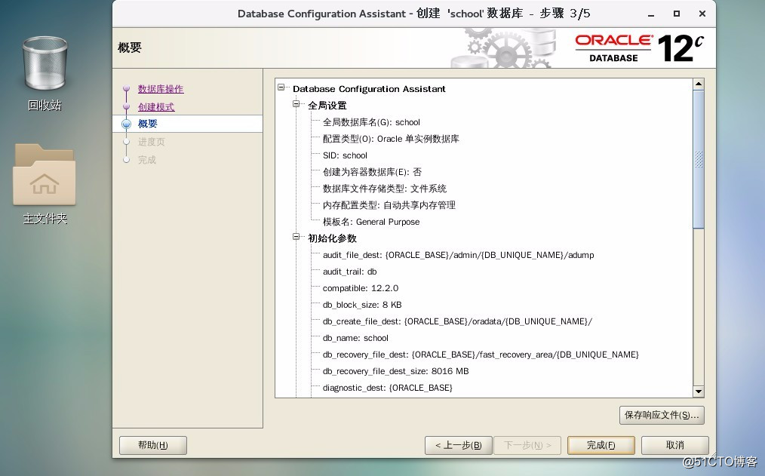Select the SID: school row
This screenshot has width=765, height=476.
tap(345, 155)
